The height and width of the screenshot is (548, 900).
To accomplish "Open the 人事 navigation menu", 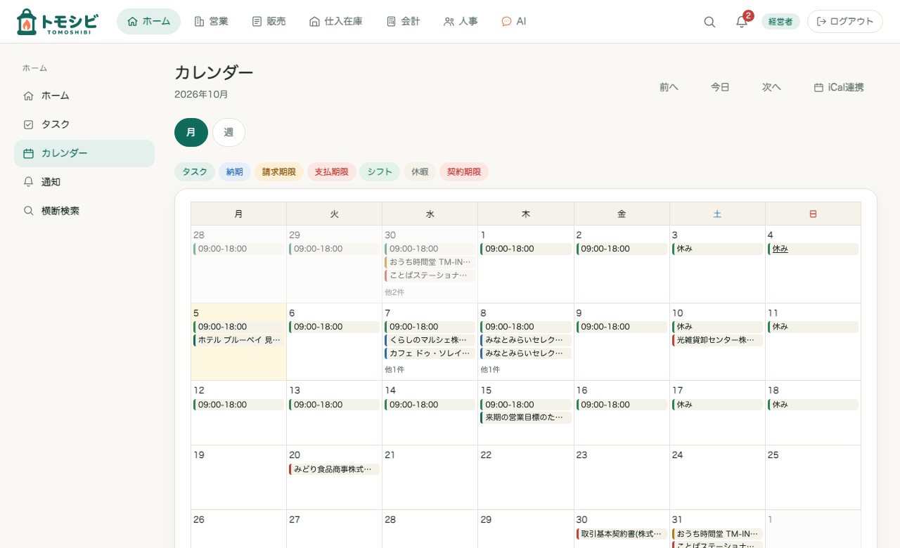I will (x=461, y=22).
